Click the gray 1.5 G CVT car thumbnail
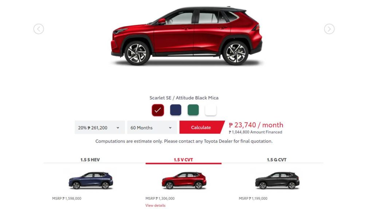Viewport: 373px width, 209px height. 277,180
